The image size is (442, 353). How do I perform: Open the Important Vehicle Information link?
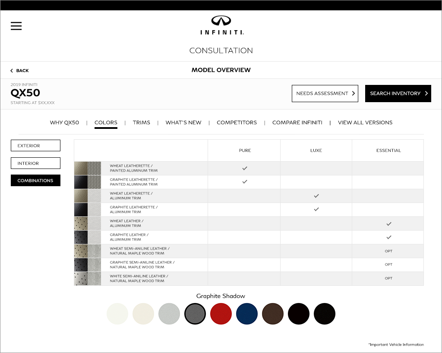396,344
